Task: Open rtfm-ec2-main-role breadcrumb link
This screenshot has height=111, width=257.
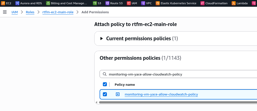Action: 58,12
